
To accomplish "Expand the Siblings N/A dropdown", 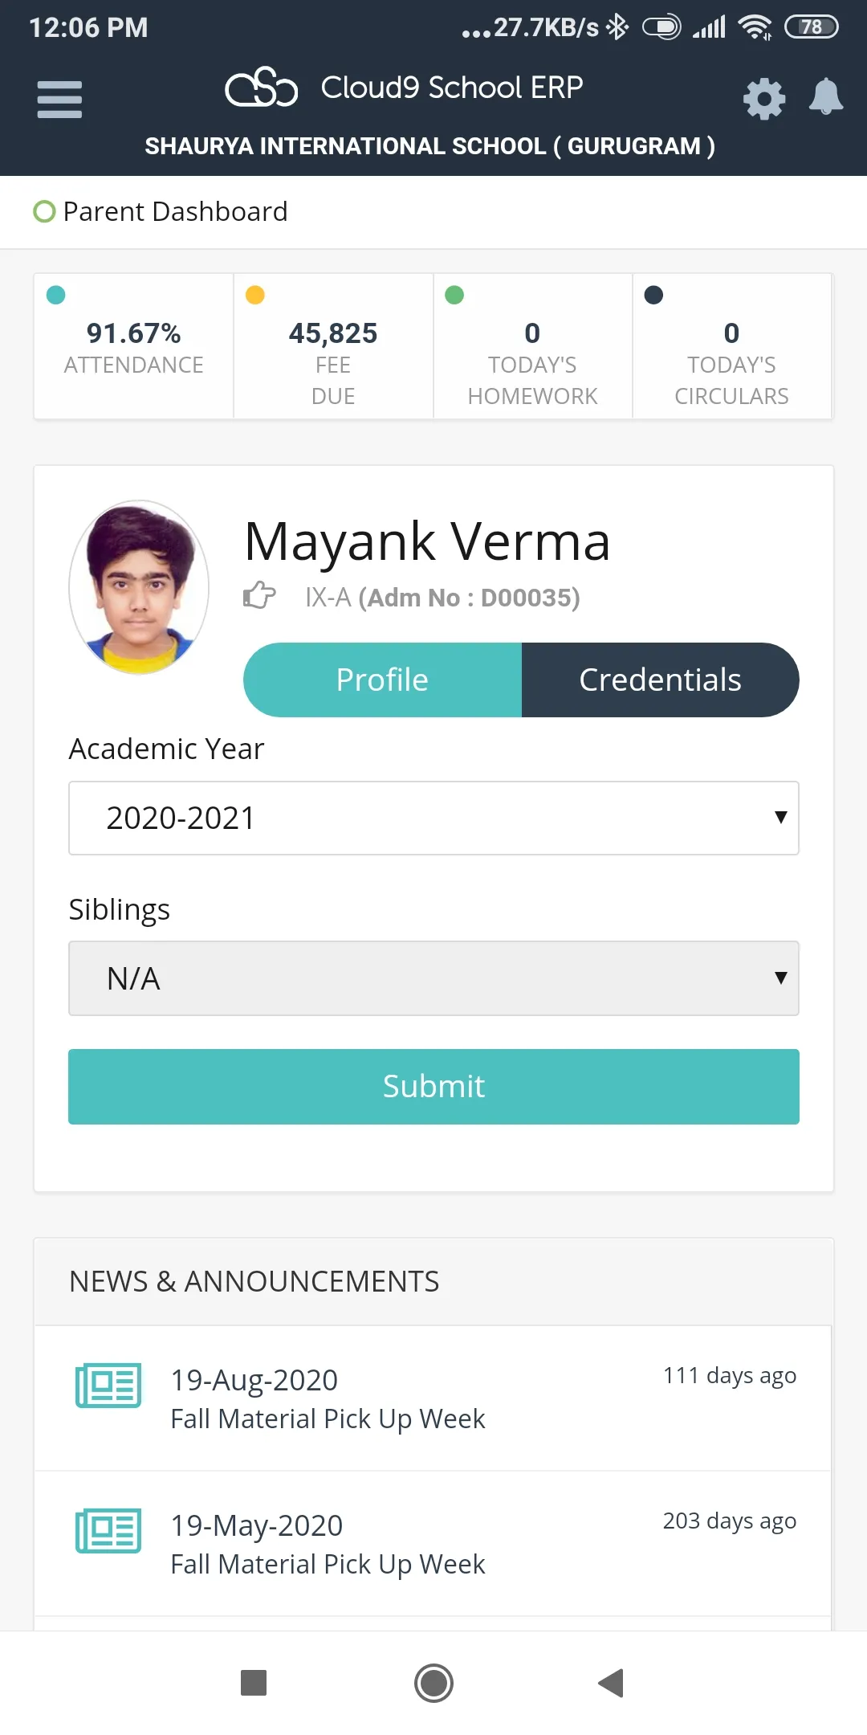I will (x=433, y=978).
